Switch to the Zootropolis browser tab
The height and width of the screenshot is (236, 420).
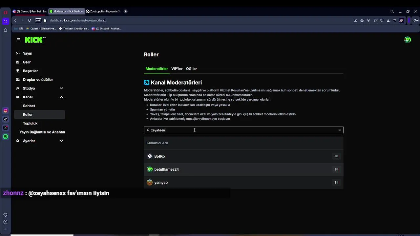click(x=103, y=11)
